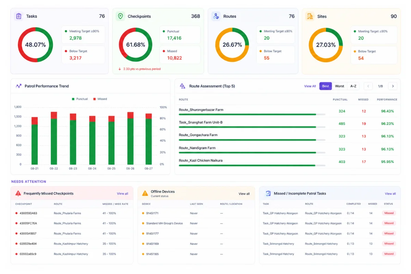This screenshot has width=411, height=274.
Task: Toggle the Punctual legend series in chart
Action: coord(80,99)
